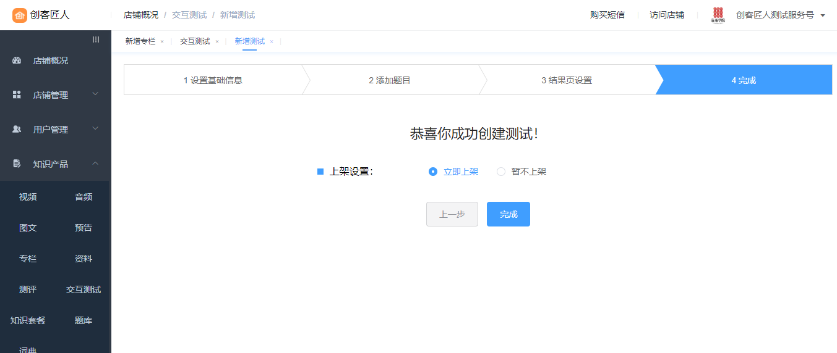
Task: Select the 暂不上架 radio option
Action: tap(501, 172)
